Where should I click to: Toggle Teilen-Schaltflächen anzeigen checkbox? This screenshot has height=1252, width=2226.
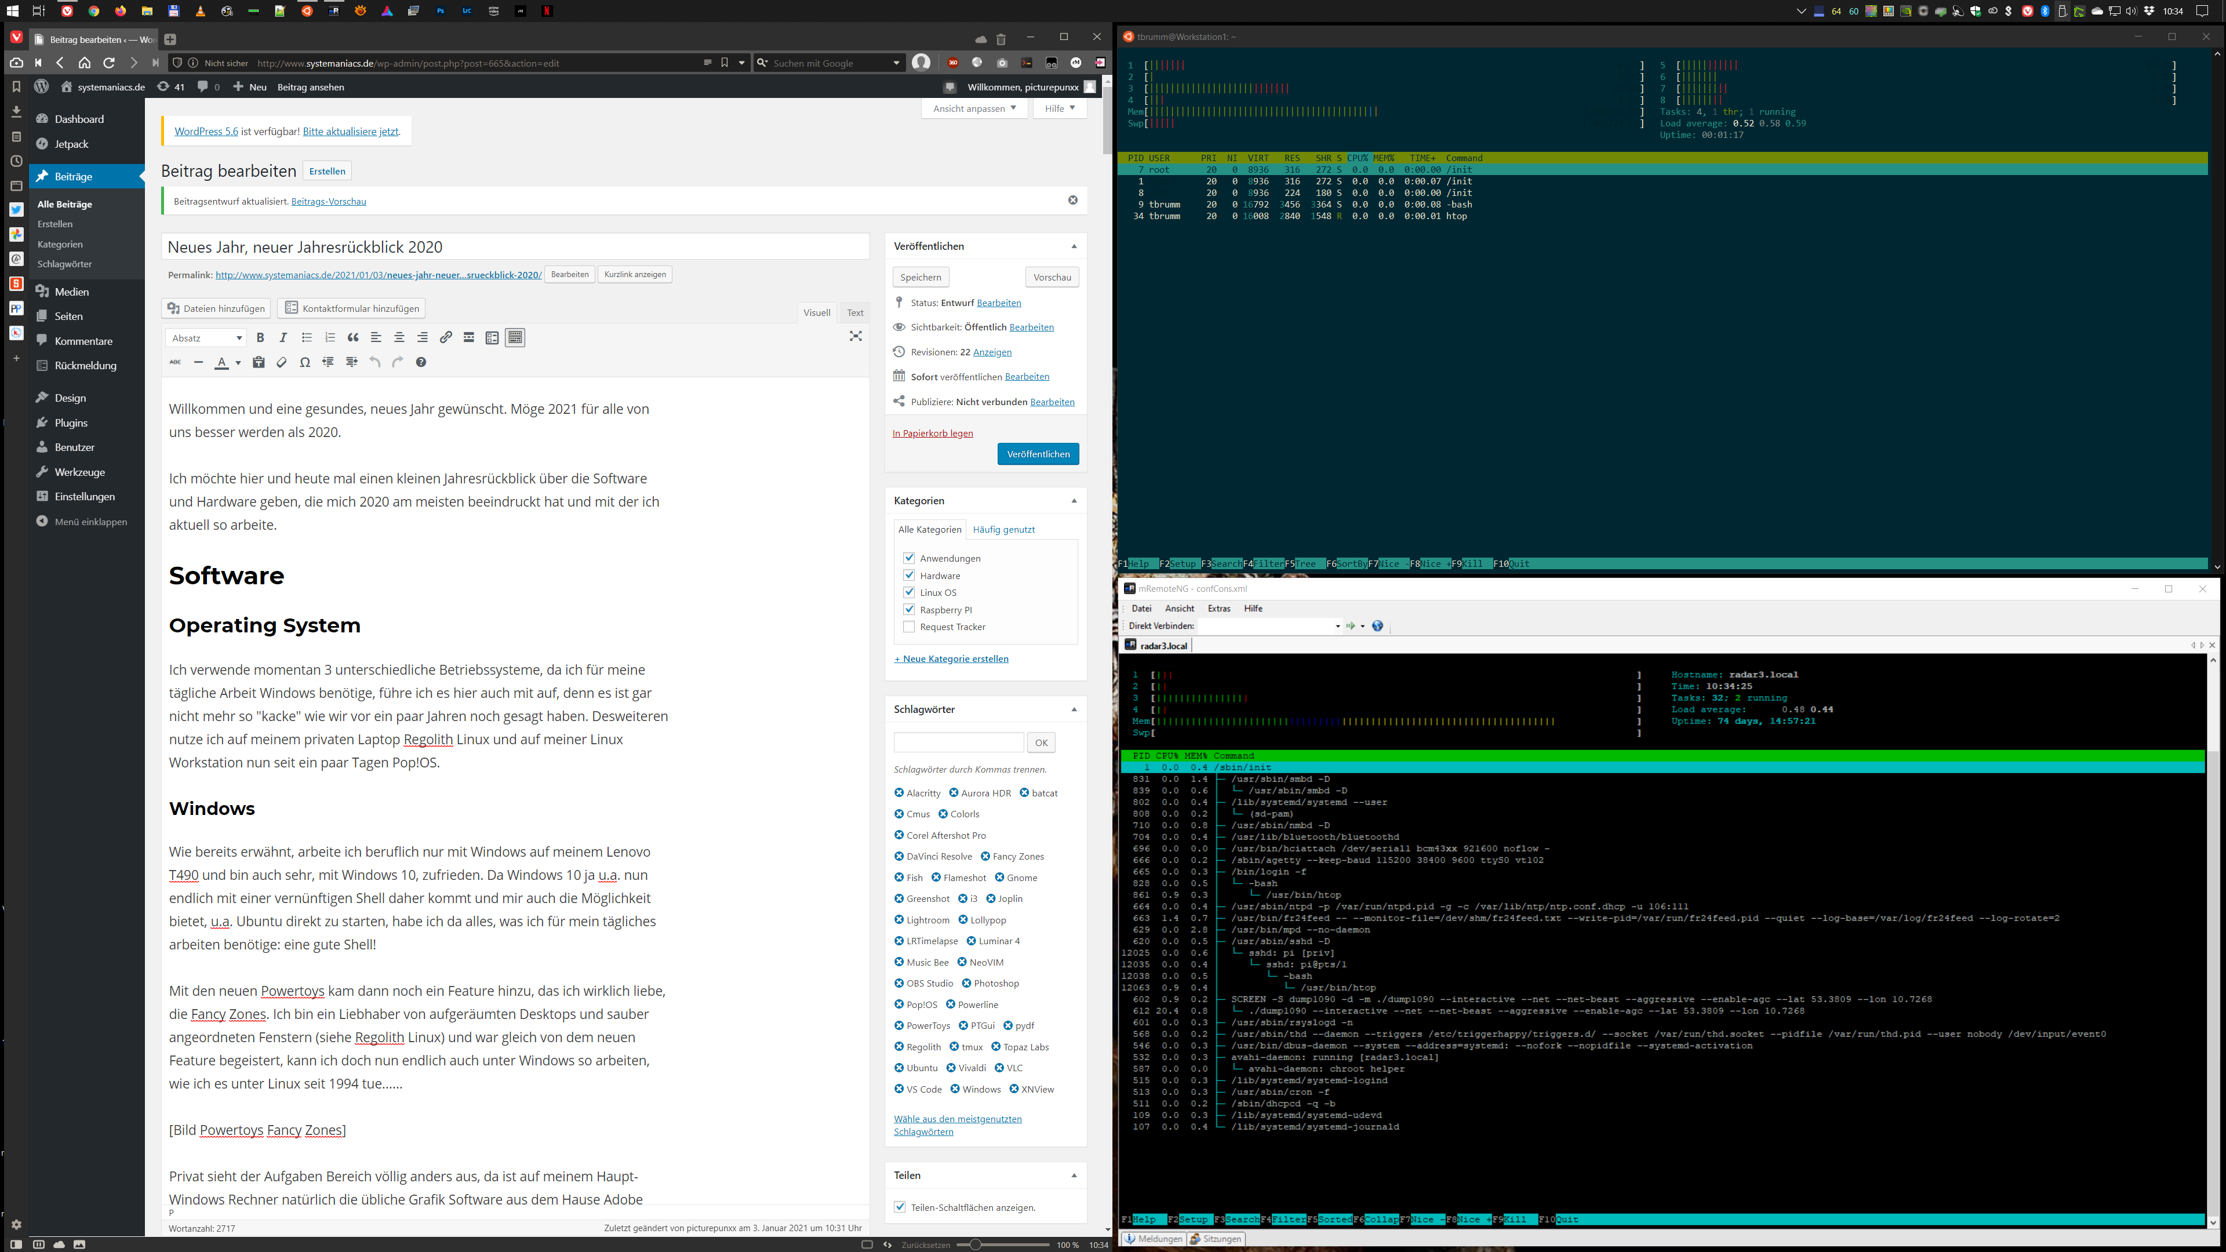tap(900, 1207)
